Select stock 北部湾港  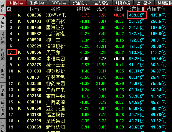[x=55, y=34]
